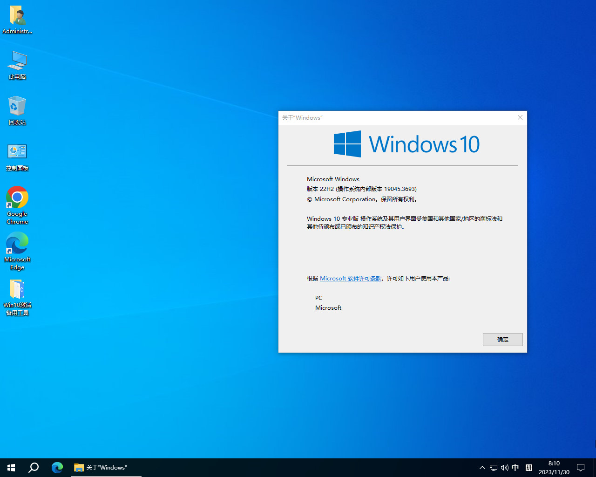Select the 此电脑 desktop icon
Viewport: 596px width, 477px height.
point(17,65)
